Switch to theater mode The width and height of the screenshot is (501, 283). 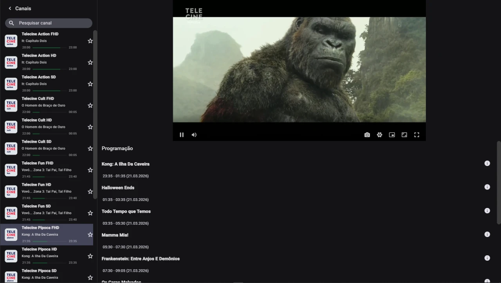point(404,134)
